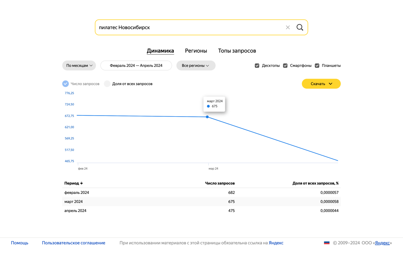Screen dimensions: 403x266
Task: Uncheck the Смартфоны checkbox
Action: tap(285, 66)
